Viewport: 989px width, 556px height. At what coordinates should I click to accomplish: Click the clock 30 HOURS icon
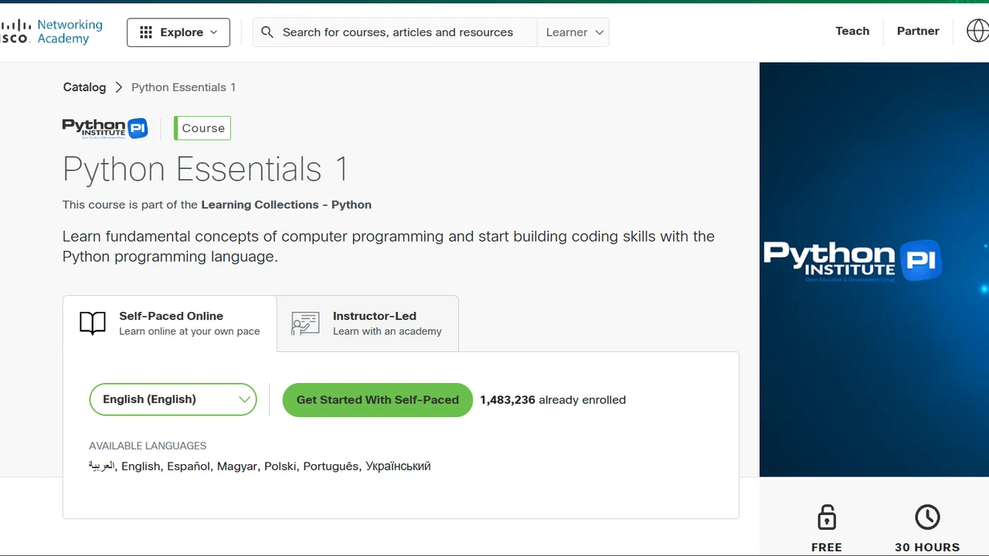click(927, 517)
